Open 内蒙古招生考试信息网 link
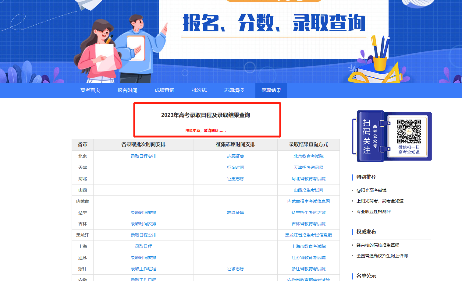The image size is (462, 281). coord(308,201)
